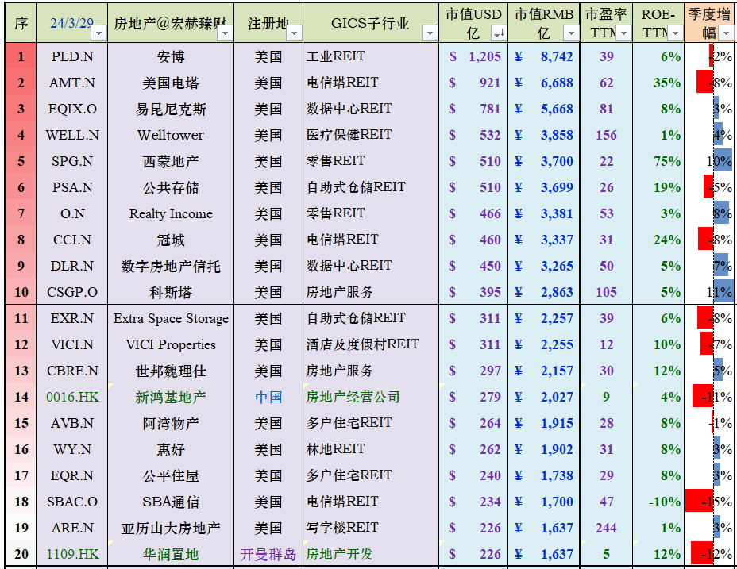Open the ROE-TTM column filter dropdown
Screen dimensions: 737x569
click(675, 34)
